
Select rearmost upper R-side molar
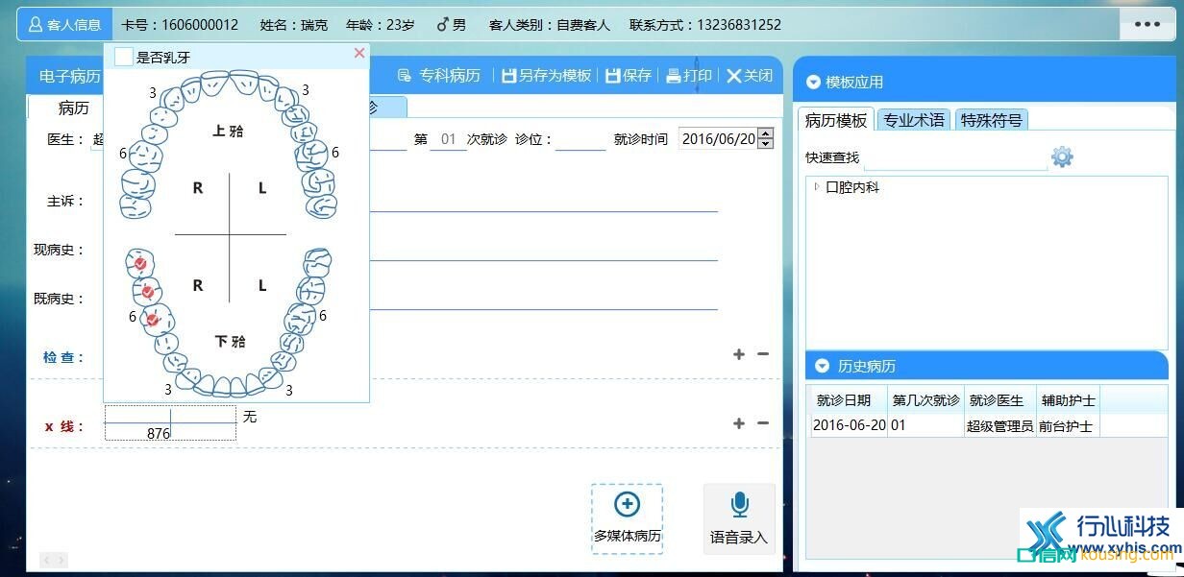tap(136, 204)
